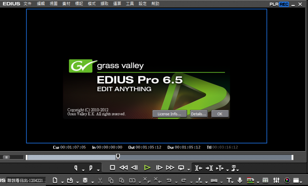The height and width of the screenshot is (186, 308).
Task: Click OK on the EDIUS splash dialog
Action: 220,114
